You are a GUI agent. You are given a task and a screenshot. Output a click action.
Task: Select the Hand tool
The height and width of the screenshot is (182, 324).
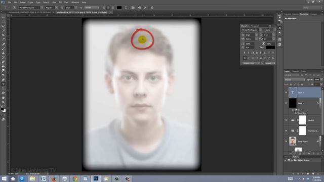(3, 98)
